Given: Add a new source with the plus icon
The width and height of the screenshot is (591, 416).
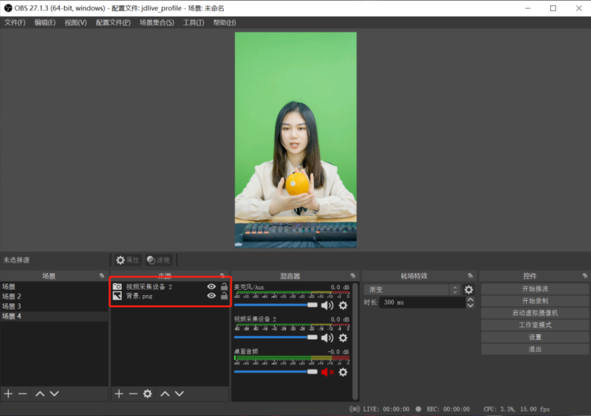Looking at the screenshot, I should [119, 394].
